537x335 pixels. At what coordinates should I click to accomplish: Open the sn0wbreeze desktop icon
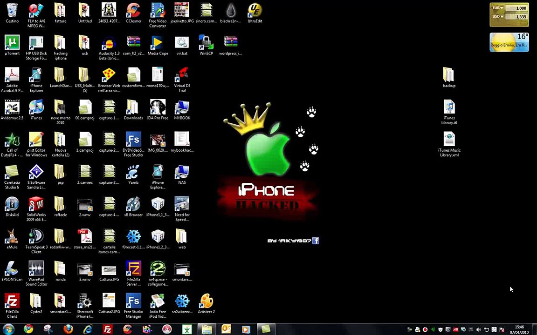point(182,304)
